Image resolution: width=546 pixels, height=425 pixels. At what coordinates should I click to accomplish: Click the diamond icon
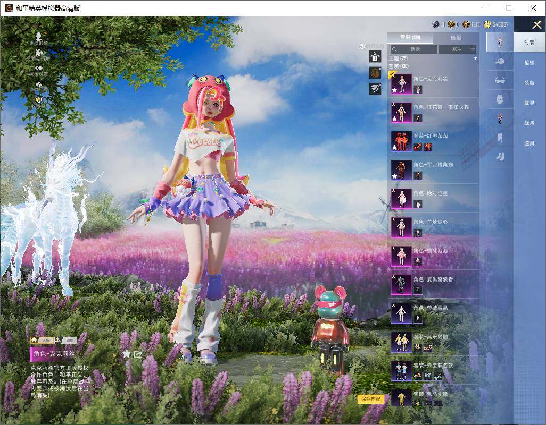375,89
